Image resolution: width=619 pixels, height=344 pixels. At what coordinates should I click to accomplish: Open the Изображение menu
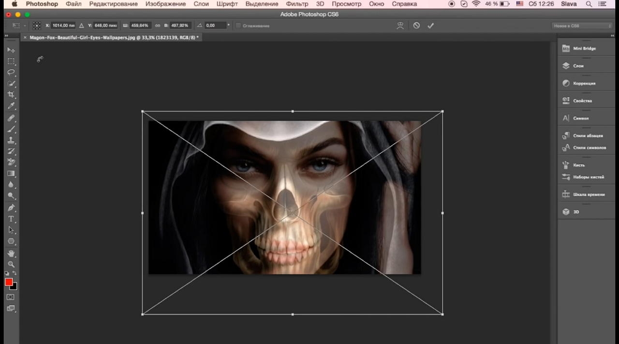(x=165, y=4)
